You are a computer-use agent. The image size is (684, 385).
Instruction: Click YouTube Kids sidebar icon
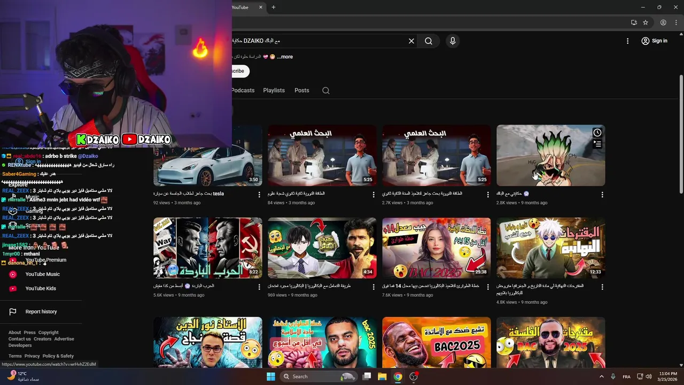[x=13, y=289]
